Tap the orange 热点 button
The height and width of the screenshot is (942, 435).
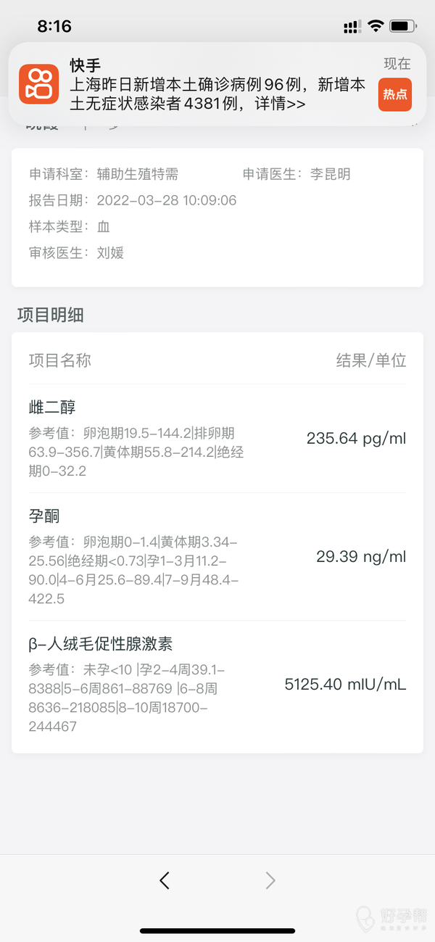[394, 94]
